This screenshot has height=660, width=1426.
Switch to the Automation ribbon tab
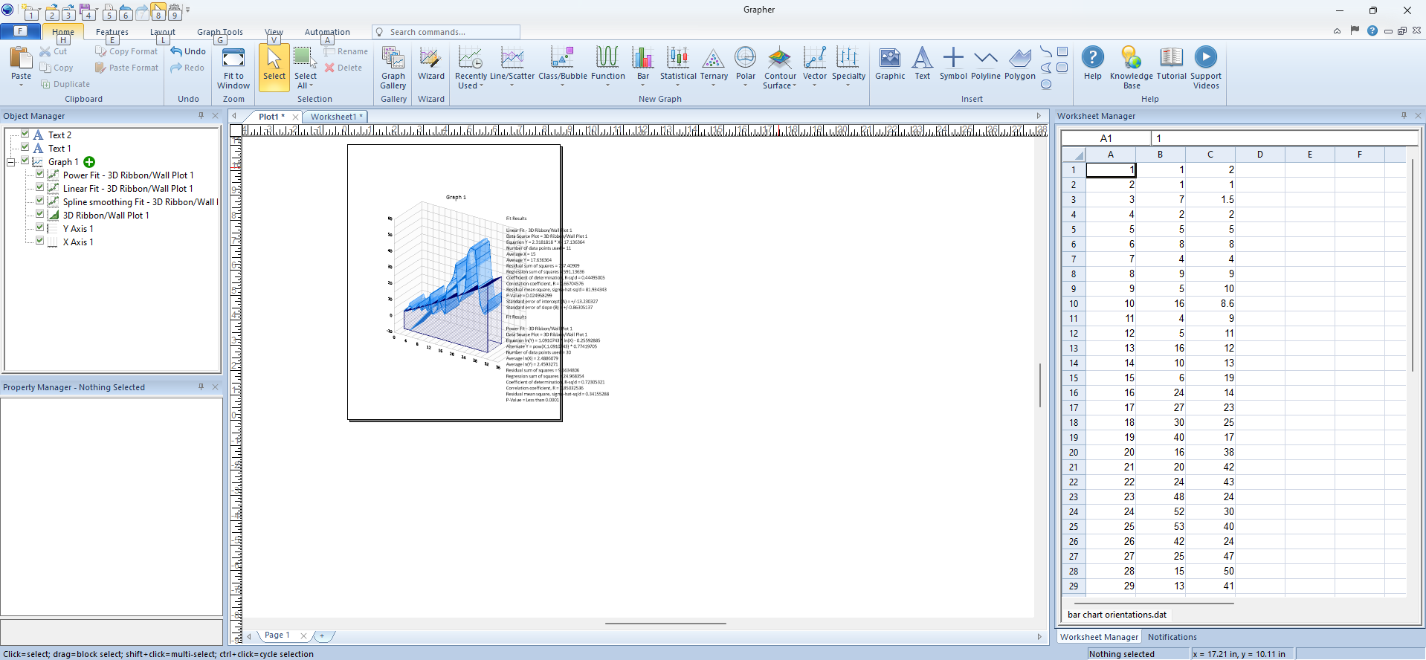click(x=327, y=32)
